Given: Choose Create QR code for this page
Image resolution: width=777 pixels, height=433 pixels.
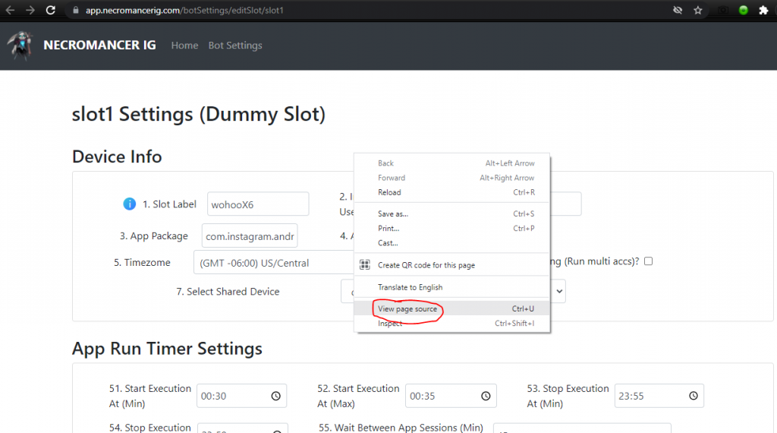Looking at the screenshot, I should click(452, 265).
